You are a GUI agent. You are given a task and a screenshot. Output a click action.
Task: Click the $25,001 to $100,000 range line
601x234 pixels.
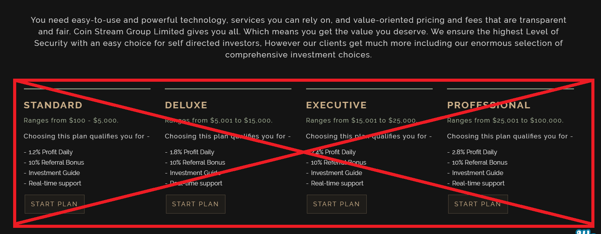point(505,120)
